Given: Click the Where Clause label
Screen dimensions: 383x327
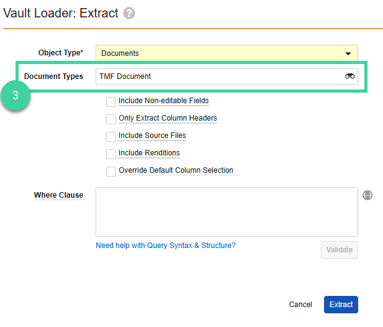Looking at the screenshot, I should click(x=58, y=195).
